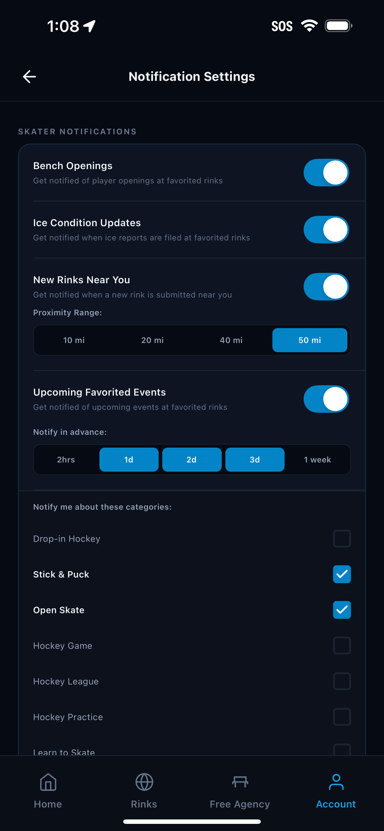
Task: Enable the 1 week advance option
Action: [x=318, y=459]
